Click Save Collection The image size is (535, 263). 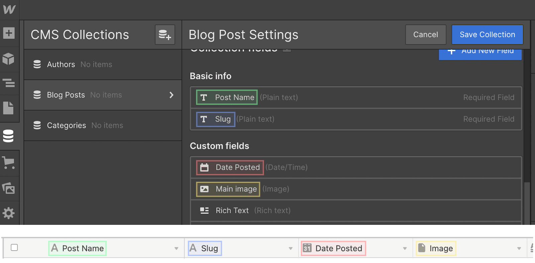[x=487, y=34]
